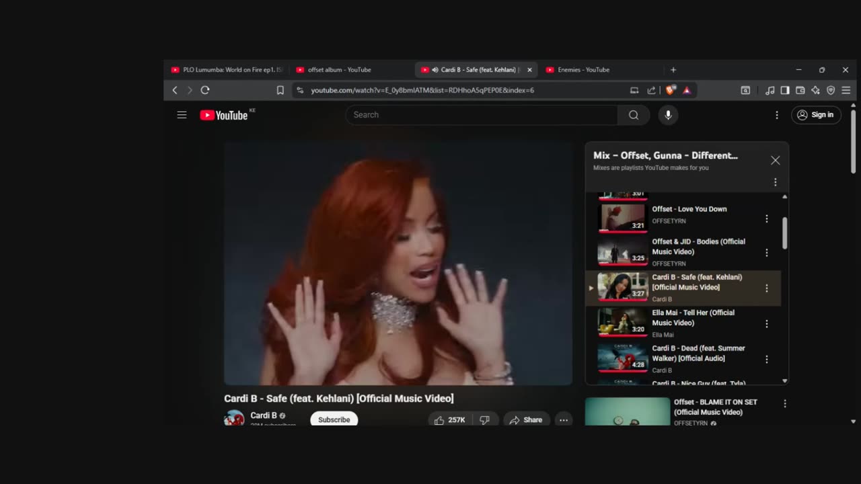Open the Cardi B channel name link

point(264,415)
